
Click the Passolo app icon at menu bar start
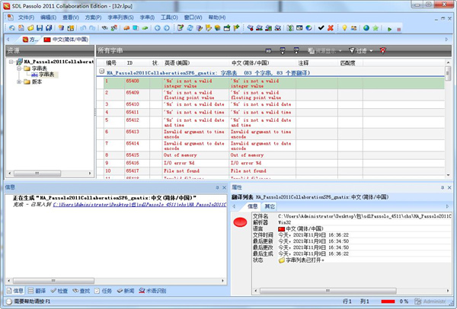click(x=10, y=18)
